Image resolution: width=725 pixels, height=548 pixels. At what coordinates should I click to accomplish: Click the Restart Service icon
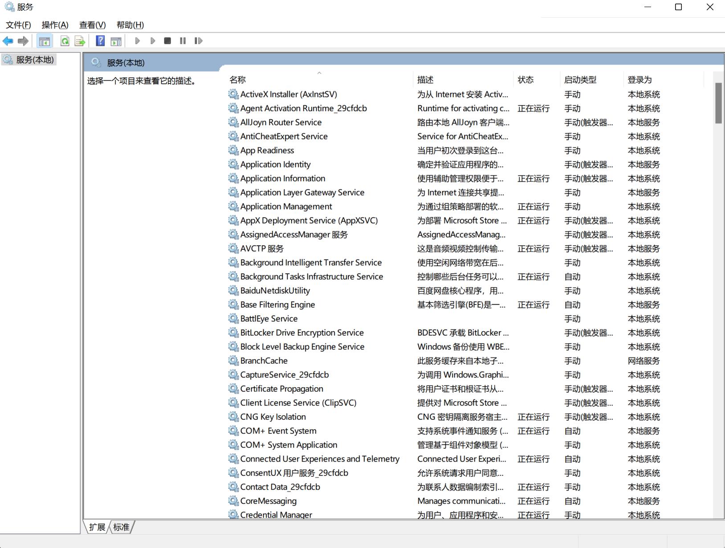point(199,41)
